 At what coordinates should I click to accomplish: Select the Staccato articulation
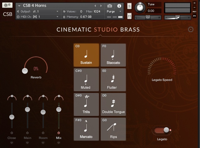click(113, 55)
